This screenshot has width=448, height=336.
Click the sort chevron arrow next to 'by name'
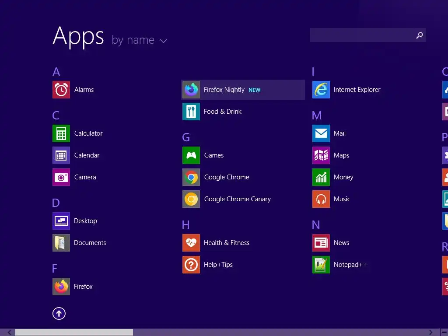pyautogui.click(x=163, y=41)
